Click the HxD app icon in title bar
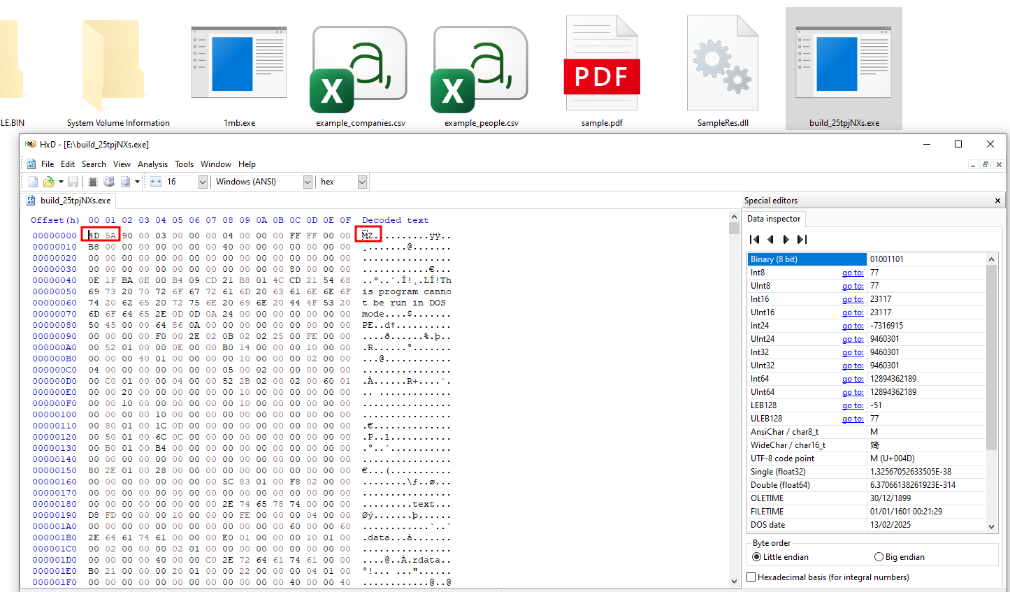Image resolution: width=1010 pixels, height=592 pixels. pos(30,144)
